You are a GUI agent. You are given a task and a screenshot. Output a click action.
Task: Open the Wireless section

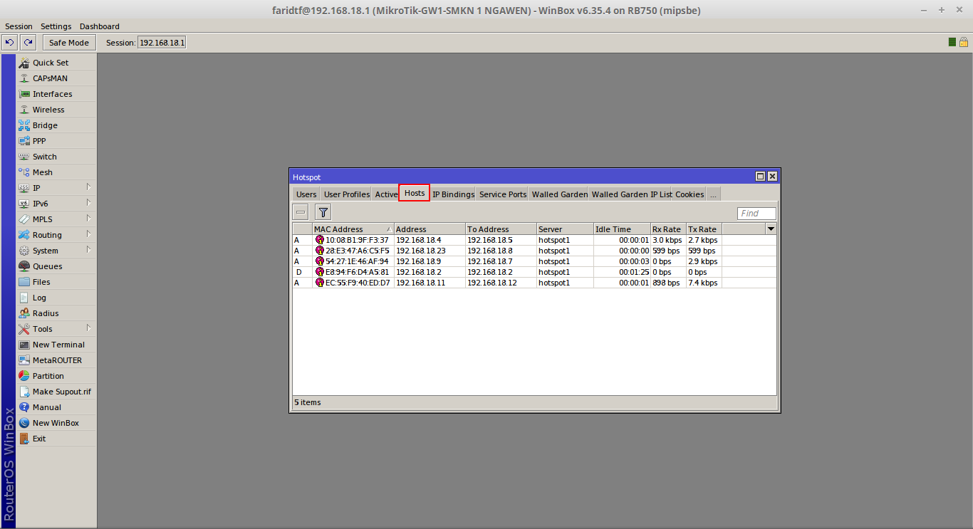click(56, 110)
